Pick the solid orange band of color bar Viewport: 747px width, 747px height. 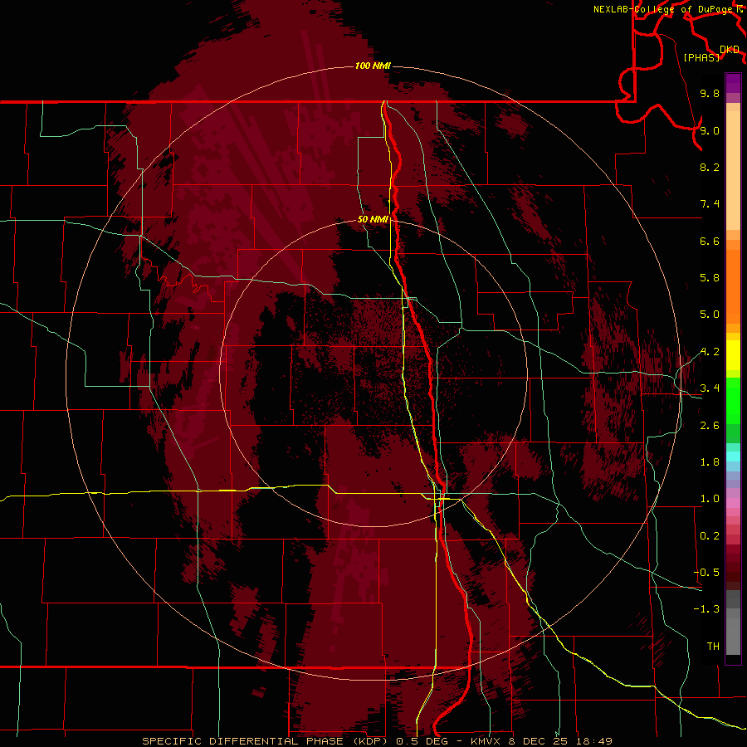pos(733,287)
